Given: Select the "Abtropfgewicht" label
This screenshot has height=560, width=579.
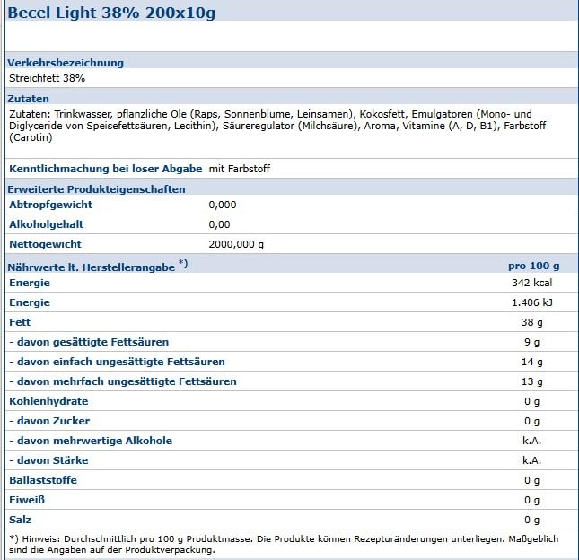Looking at the screenshot, I should click(x=50, y=205).
